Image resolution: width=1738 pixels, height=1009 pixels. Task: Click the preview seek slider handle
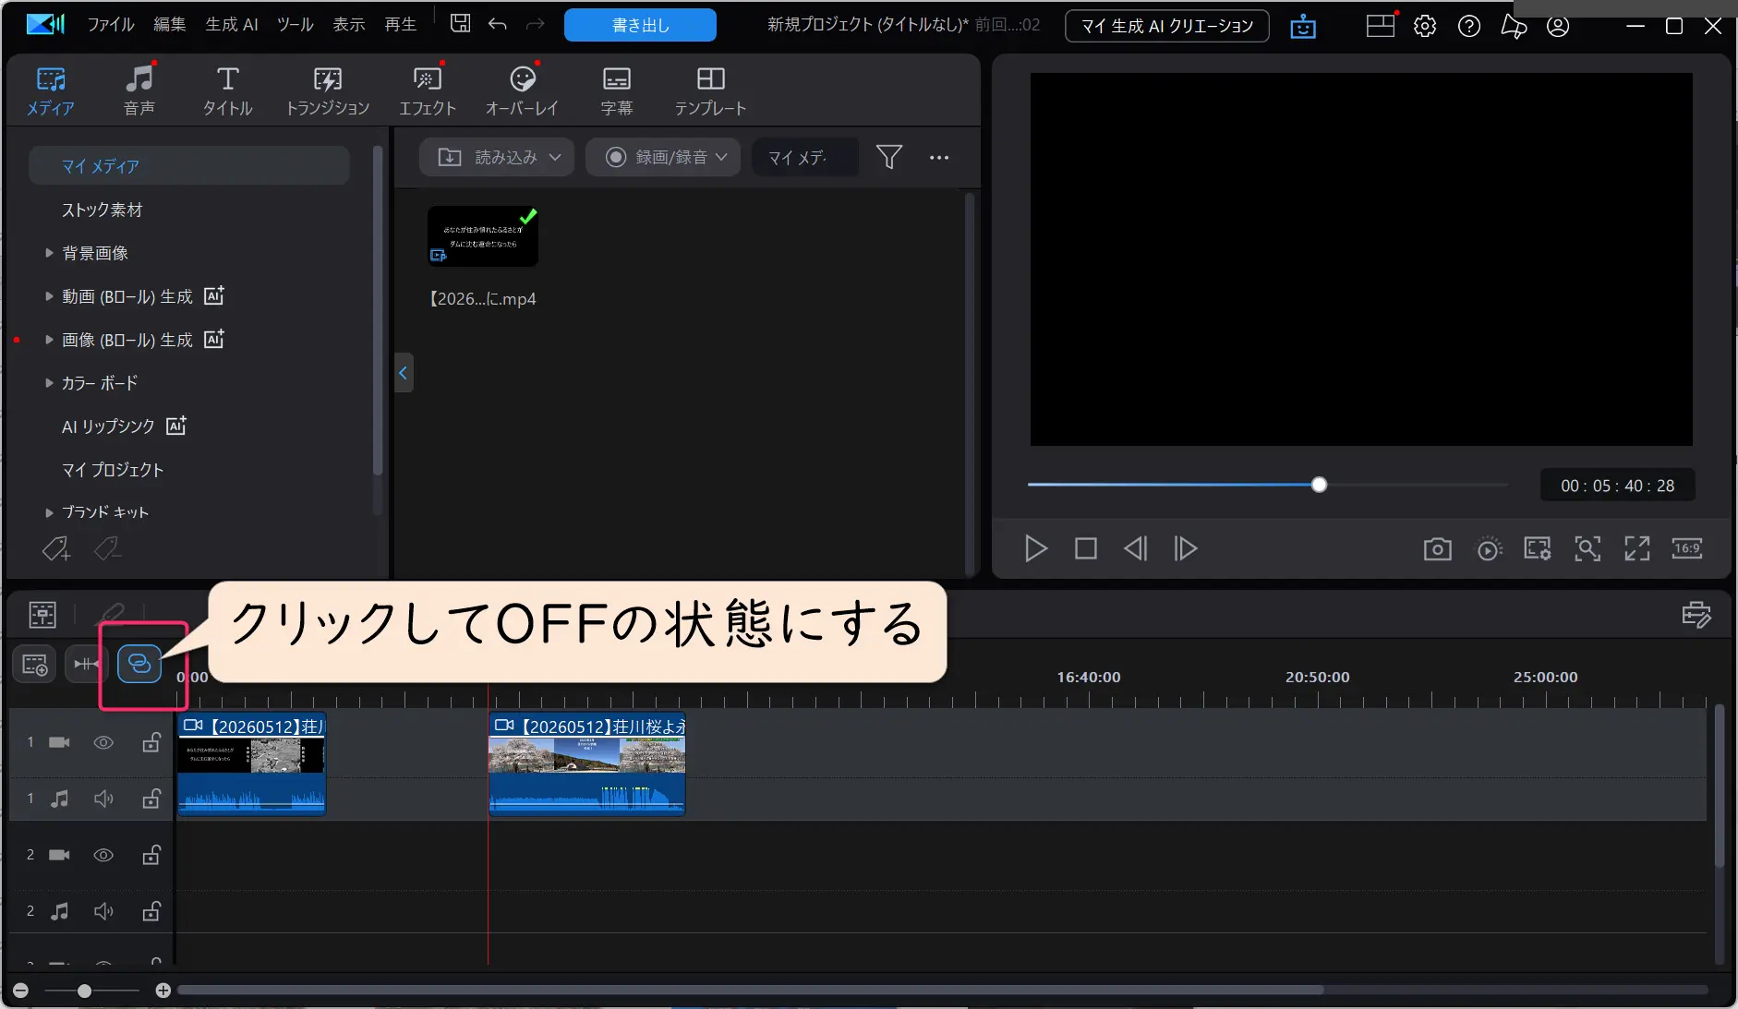(x=1319, y=485)
